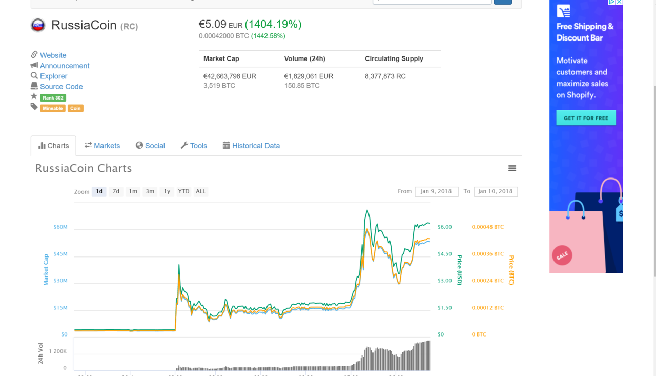
Task: Open the Historical Data tab
Action: 251,146
